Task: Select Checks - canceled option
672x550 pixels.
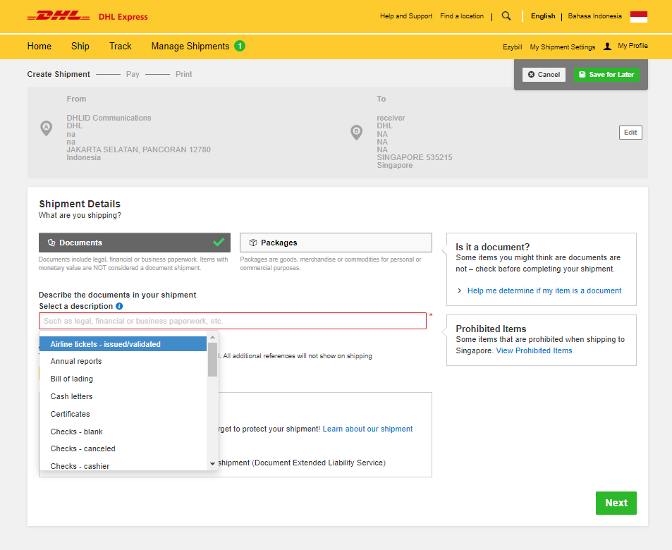Action: click(123, 449)
